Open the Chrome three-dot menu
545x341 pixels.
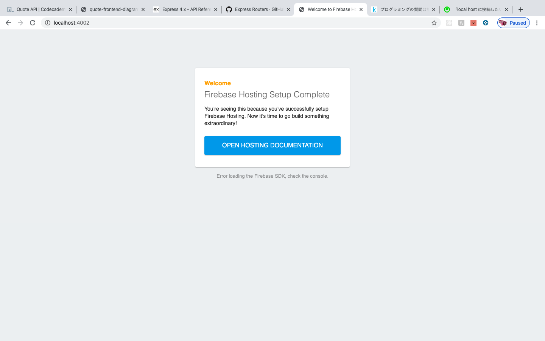[x=537, y=23]
